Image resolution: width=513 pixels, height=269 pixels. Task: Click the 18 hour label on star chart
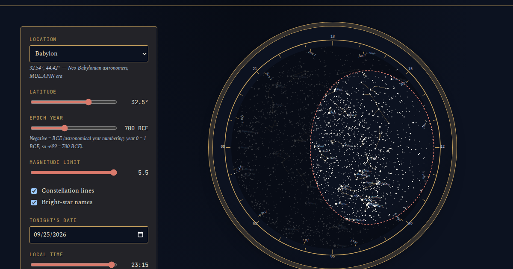333,36
